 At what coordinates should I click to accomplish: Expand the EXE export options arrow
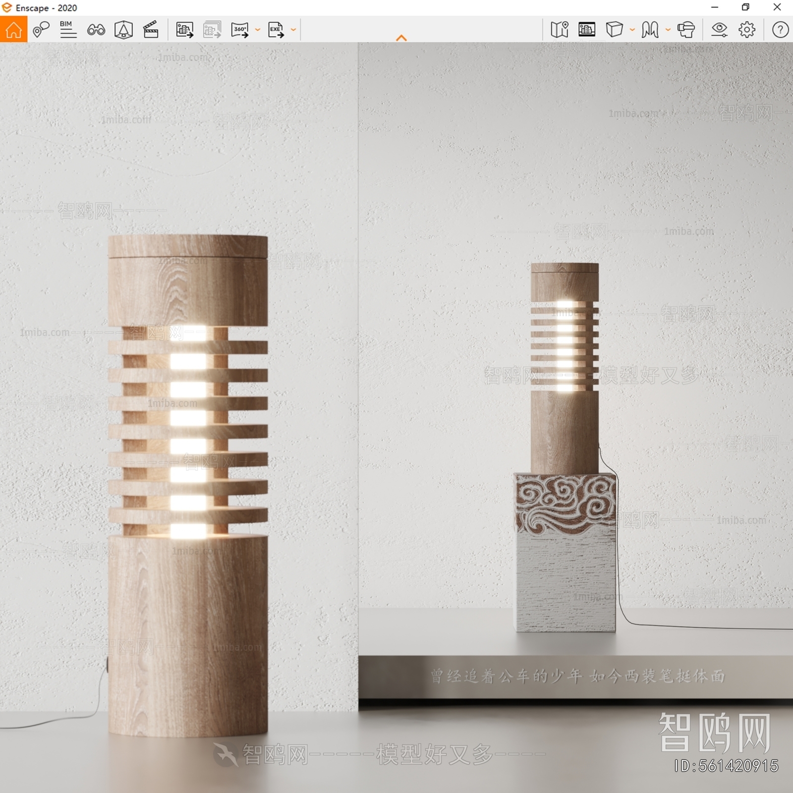[293, 30]
